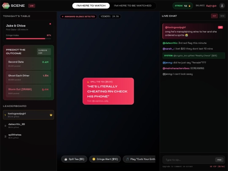Click the teacup icon on Spill Tea button
The height and width of the screenshot is (171, 228).
point(66,159)
